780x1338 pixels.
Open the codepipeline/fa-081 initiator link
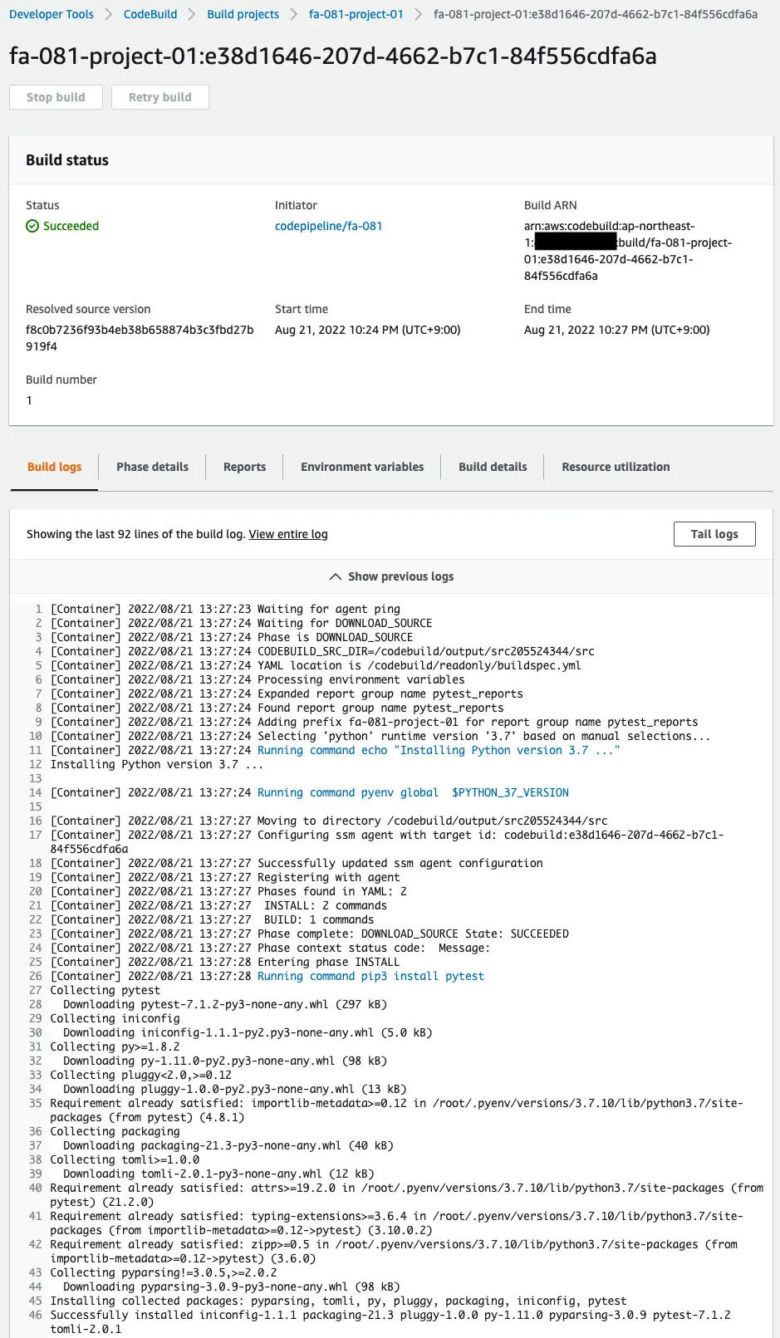pos(328,226)
